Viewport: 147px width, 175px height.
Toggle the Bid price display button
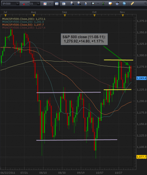pyautogui.click(x=57, y=4)
